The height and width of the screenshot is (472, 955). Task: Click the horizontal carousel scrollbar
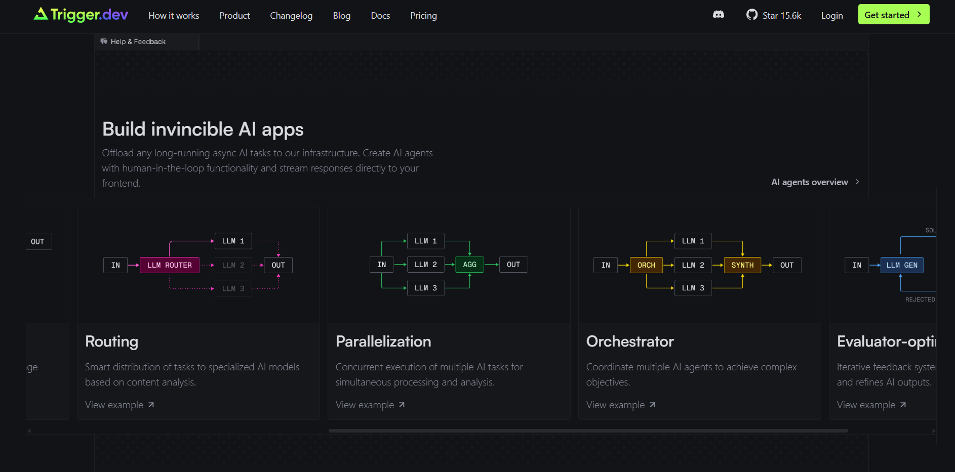(588, 431)
